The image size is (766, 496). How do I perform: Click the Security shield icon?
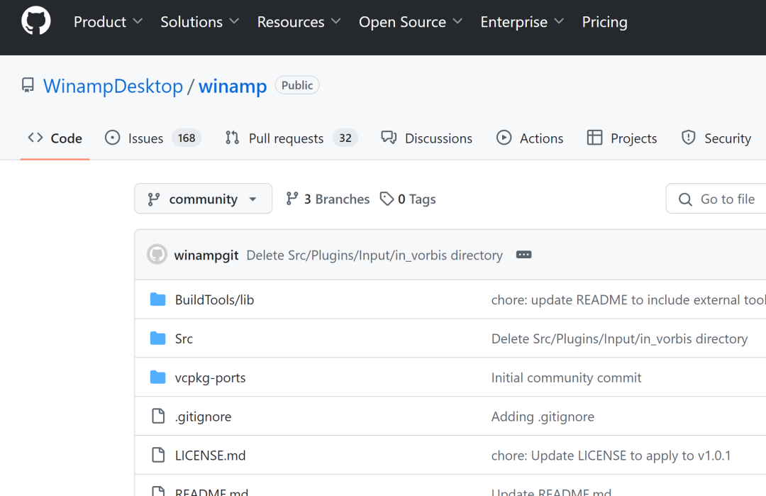(x=688, y=138)
